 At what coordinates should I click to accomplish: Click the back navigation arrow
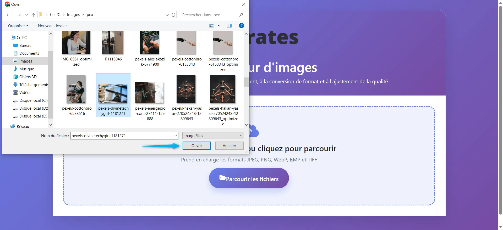pos(9,15)
